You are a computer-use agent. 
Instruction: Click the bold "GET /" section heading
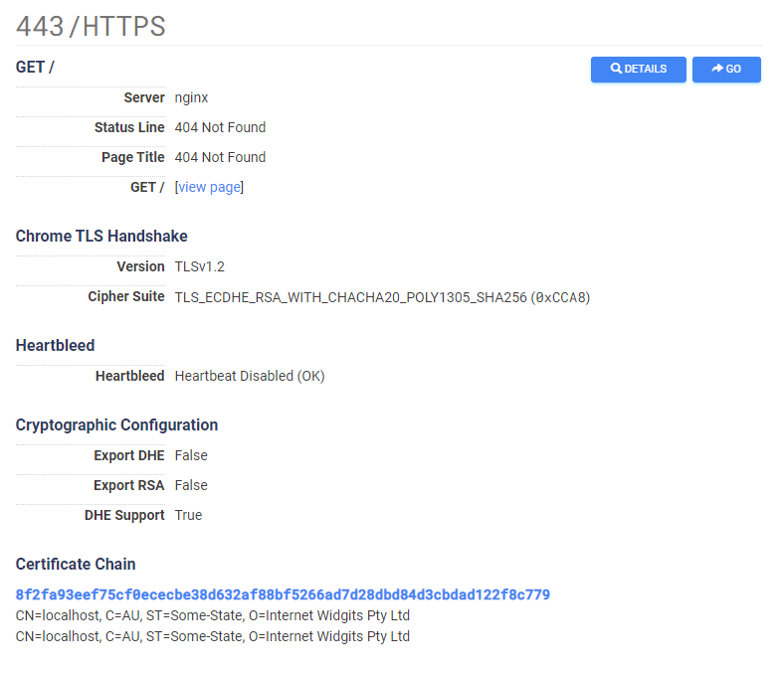(x=36, y=67)
